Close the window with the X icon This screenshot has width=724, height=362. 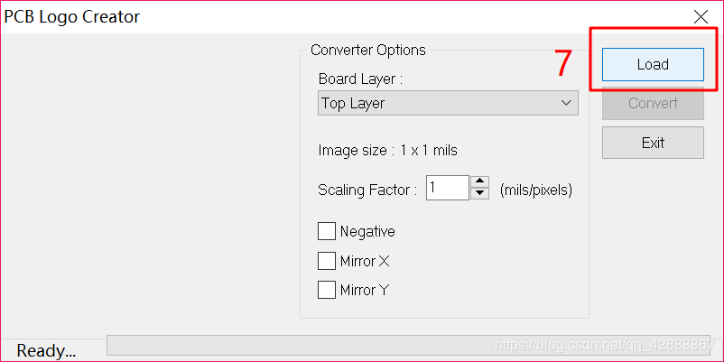pos(701,17)
